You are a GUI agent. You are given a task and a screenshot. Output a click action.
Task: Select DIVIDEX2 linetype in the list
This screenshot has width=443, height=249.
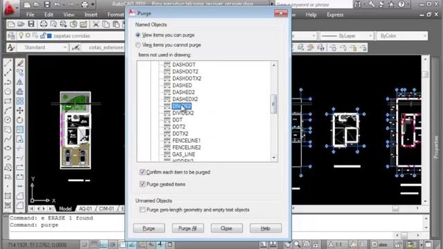click(x=183, y=113)
